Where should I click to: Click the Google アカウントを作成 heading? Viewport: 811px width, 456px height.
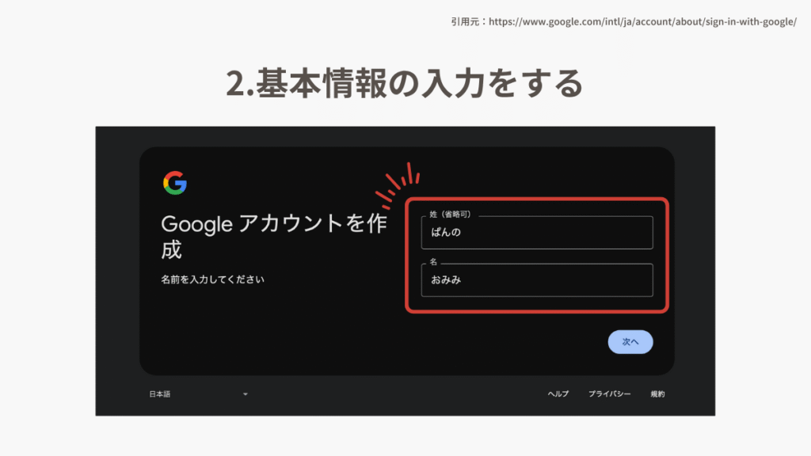274,237
